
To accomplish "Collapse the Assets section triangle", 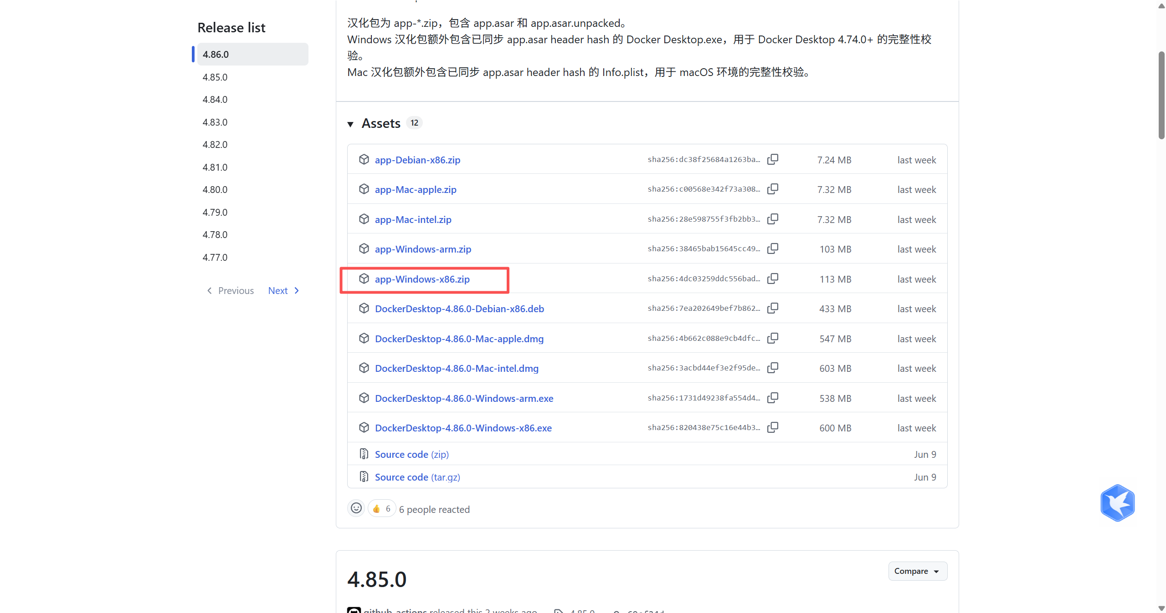I will pyautogui.click(x=350, y=124).
